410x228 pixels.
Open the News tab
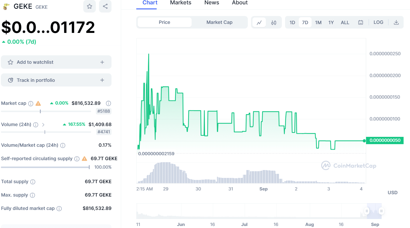click(x=212, y=3)
